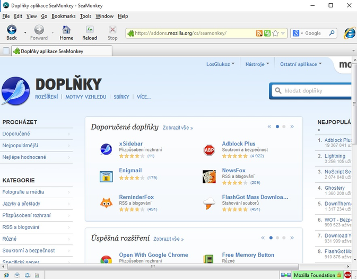The width and height of the screenshot is (357, 279).
Task: Expand the Ostatní aplikace dropdown
Action: [x=301, y=64]
